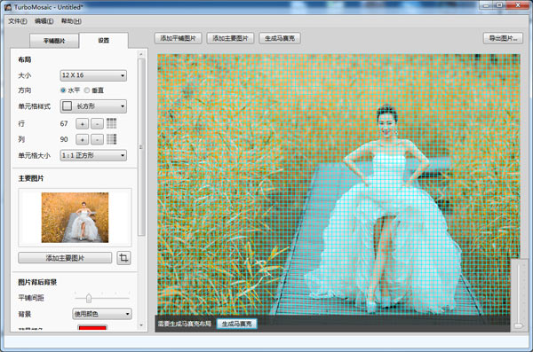Click the 添加平铺图片 toolbar button
533x352 pixels.
[179, 38]
